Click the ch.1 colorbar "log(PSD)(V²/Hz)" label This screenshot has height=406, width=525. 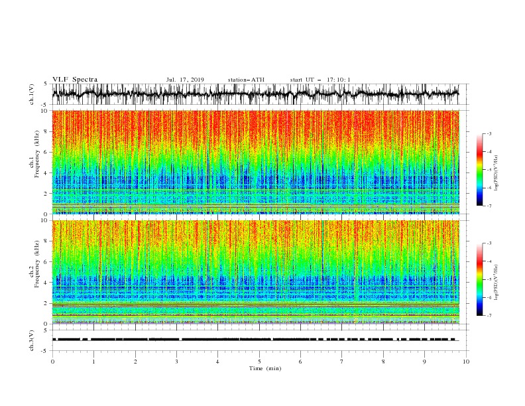pyautogui.click(x=496, y=173)
